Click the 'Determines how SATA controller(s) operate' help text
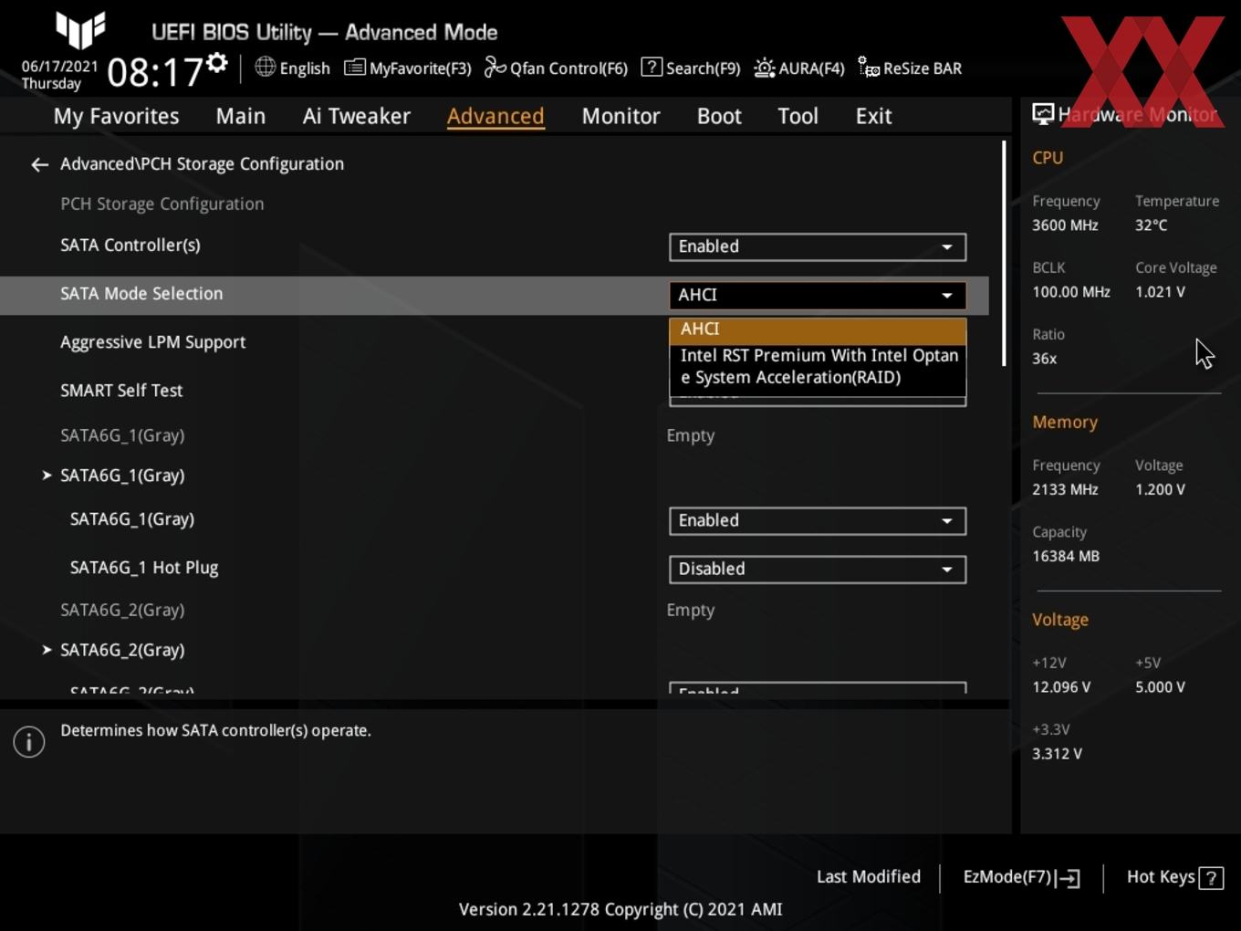This screenshot has width=1241, height=931. [x=215, y=730]
